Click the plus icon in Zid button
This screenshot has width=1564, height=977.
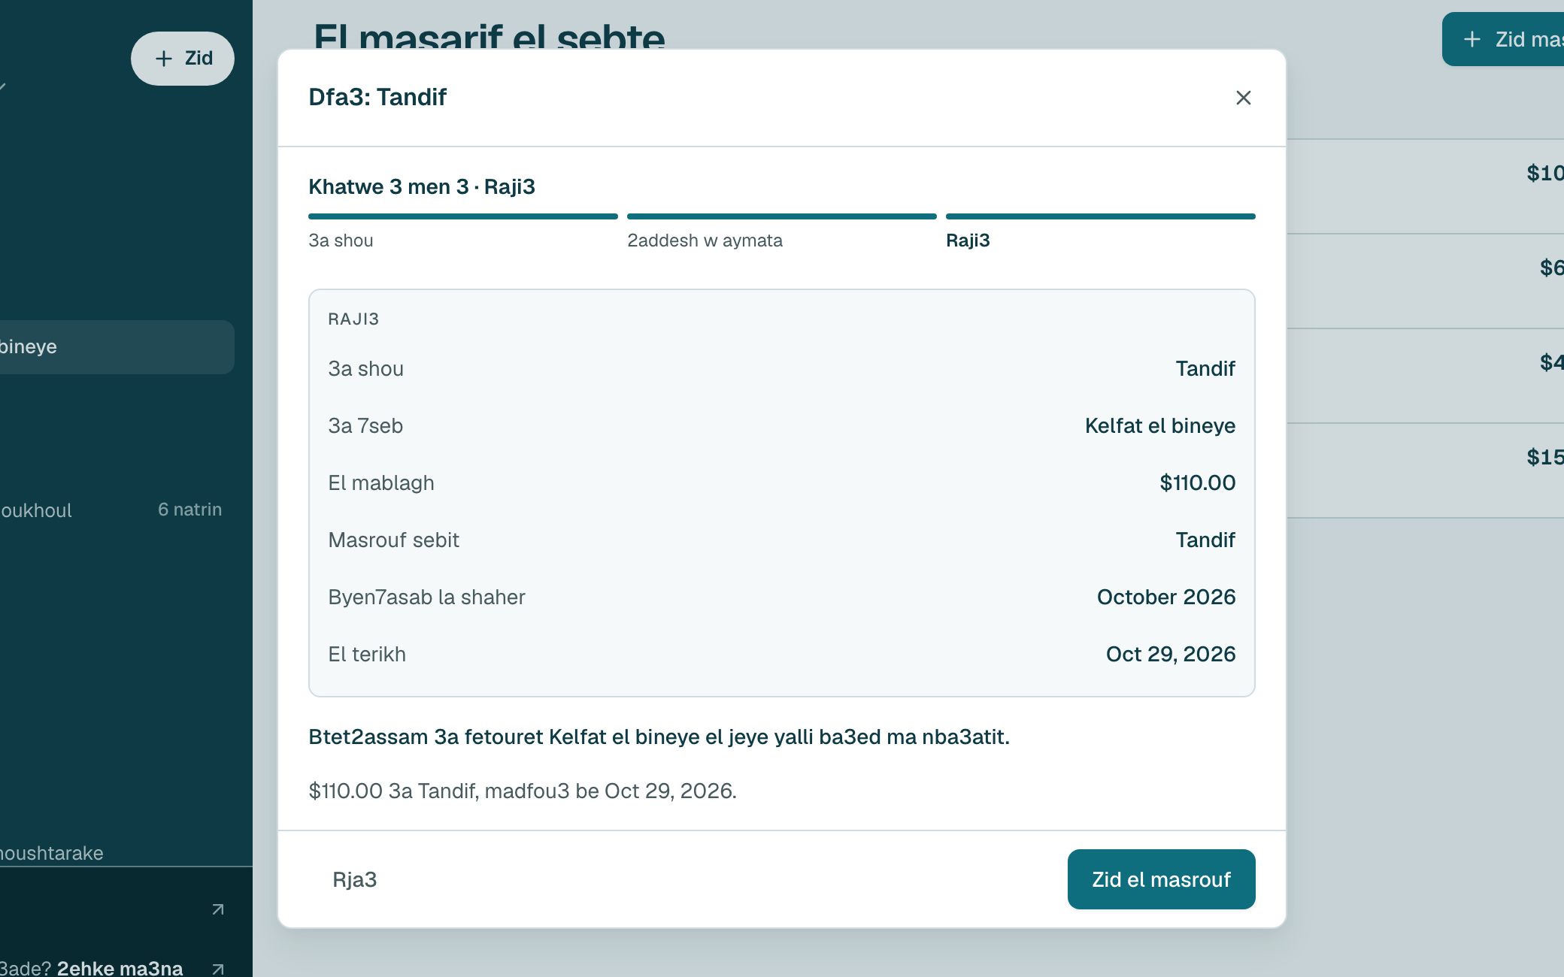[163, 59]
